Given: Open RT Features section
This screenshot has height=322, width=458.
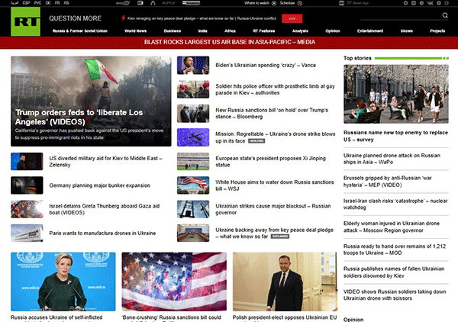Looking at the screenshot, I should tap(264, 31).
